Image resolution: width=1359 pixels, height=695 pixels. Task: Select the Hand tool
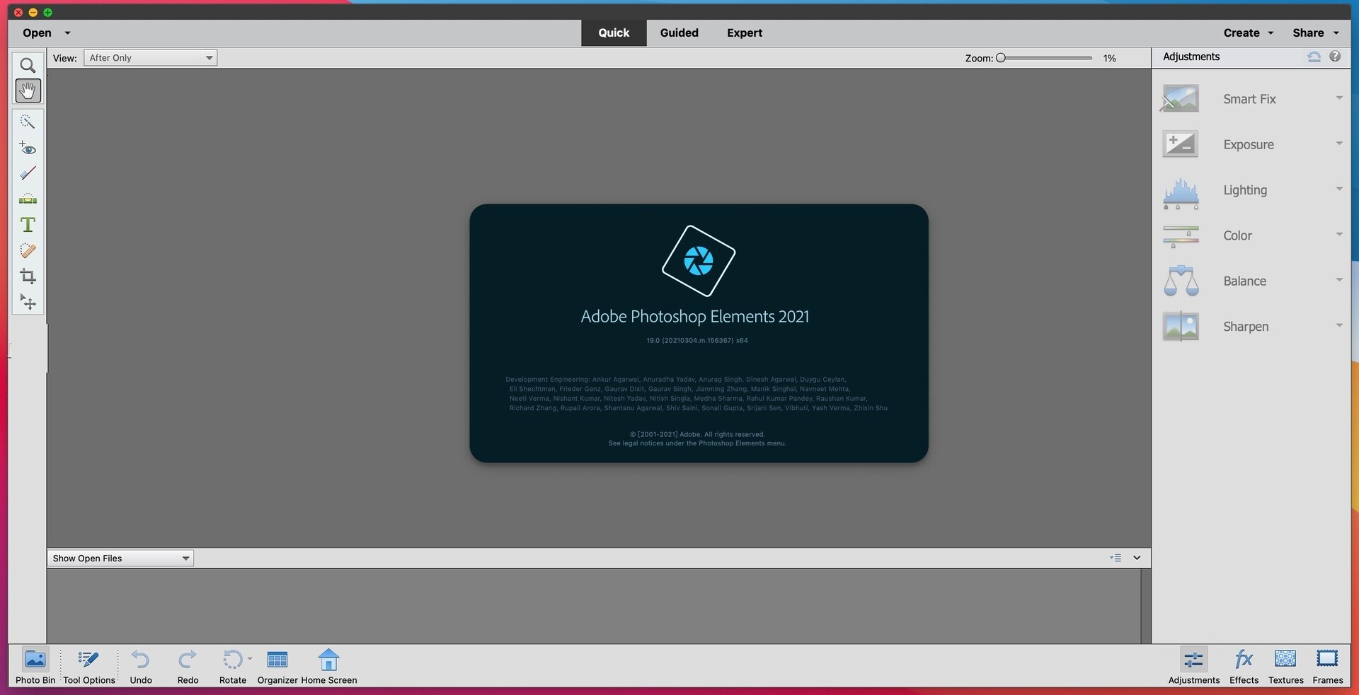click(x=28, y=90)
